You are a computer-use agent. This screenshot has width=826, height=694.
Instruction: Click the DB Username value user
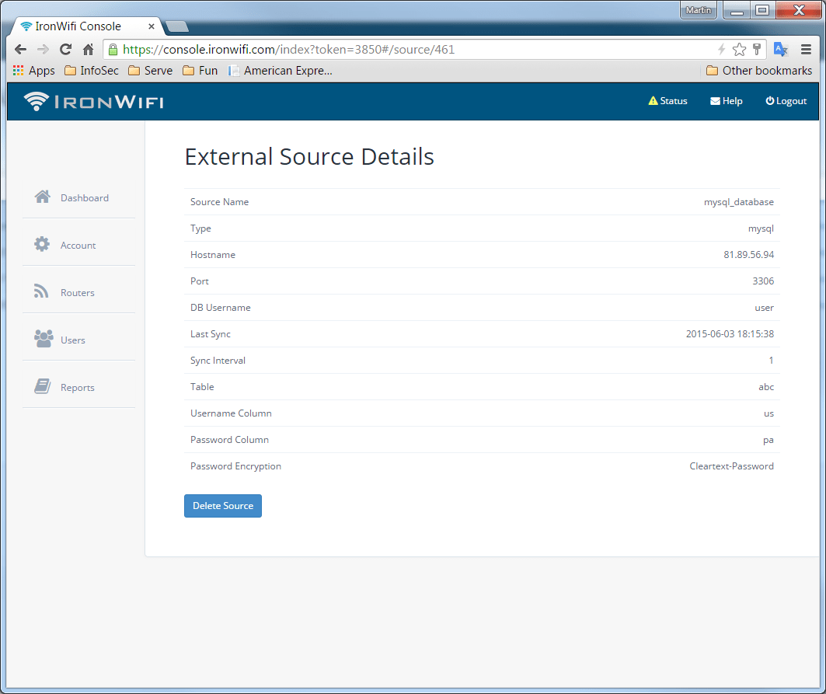point(765,308)
